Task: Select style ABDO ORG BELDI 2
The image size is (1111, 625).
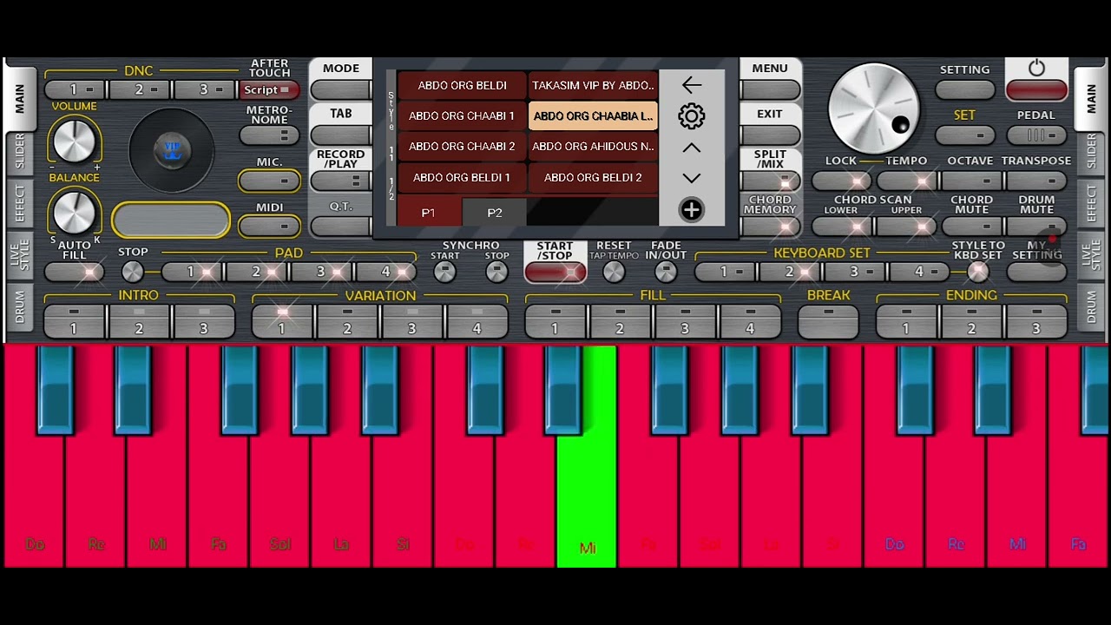Action: pos(593,177)
